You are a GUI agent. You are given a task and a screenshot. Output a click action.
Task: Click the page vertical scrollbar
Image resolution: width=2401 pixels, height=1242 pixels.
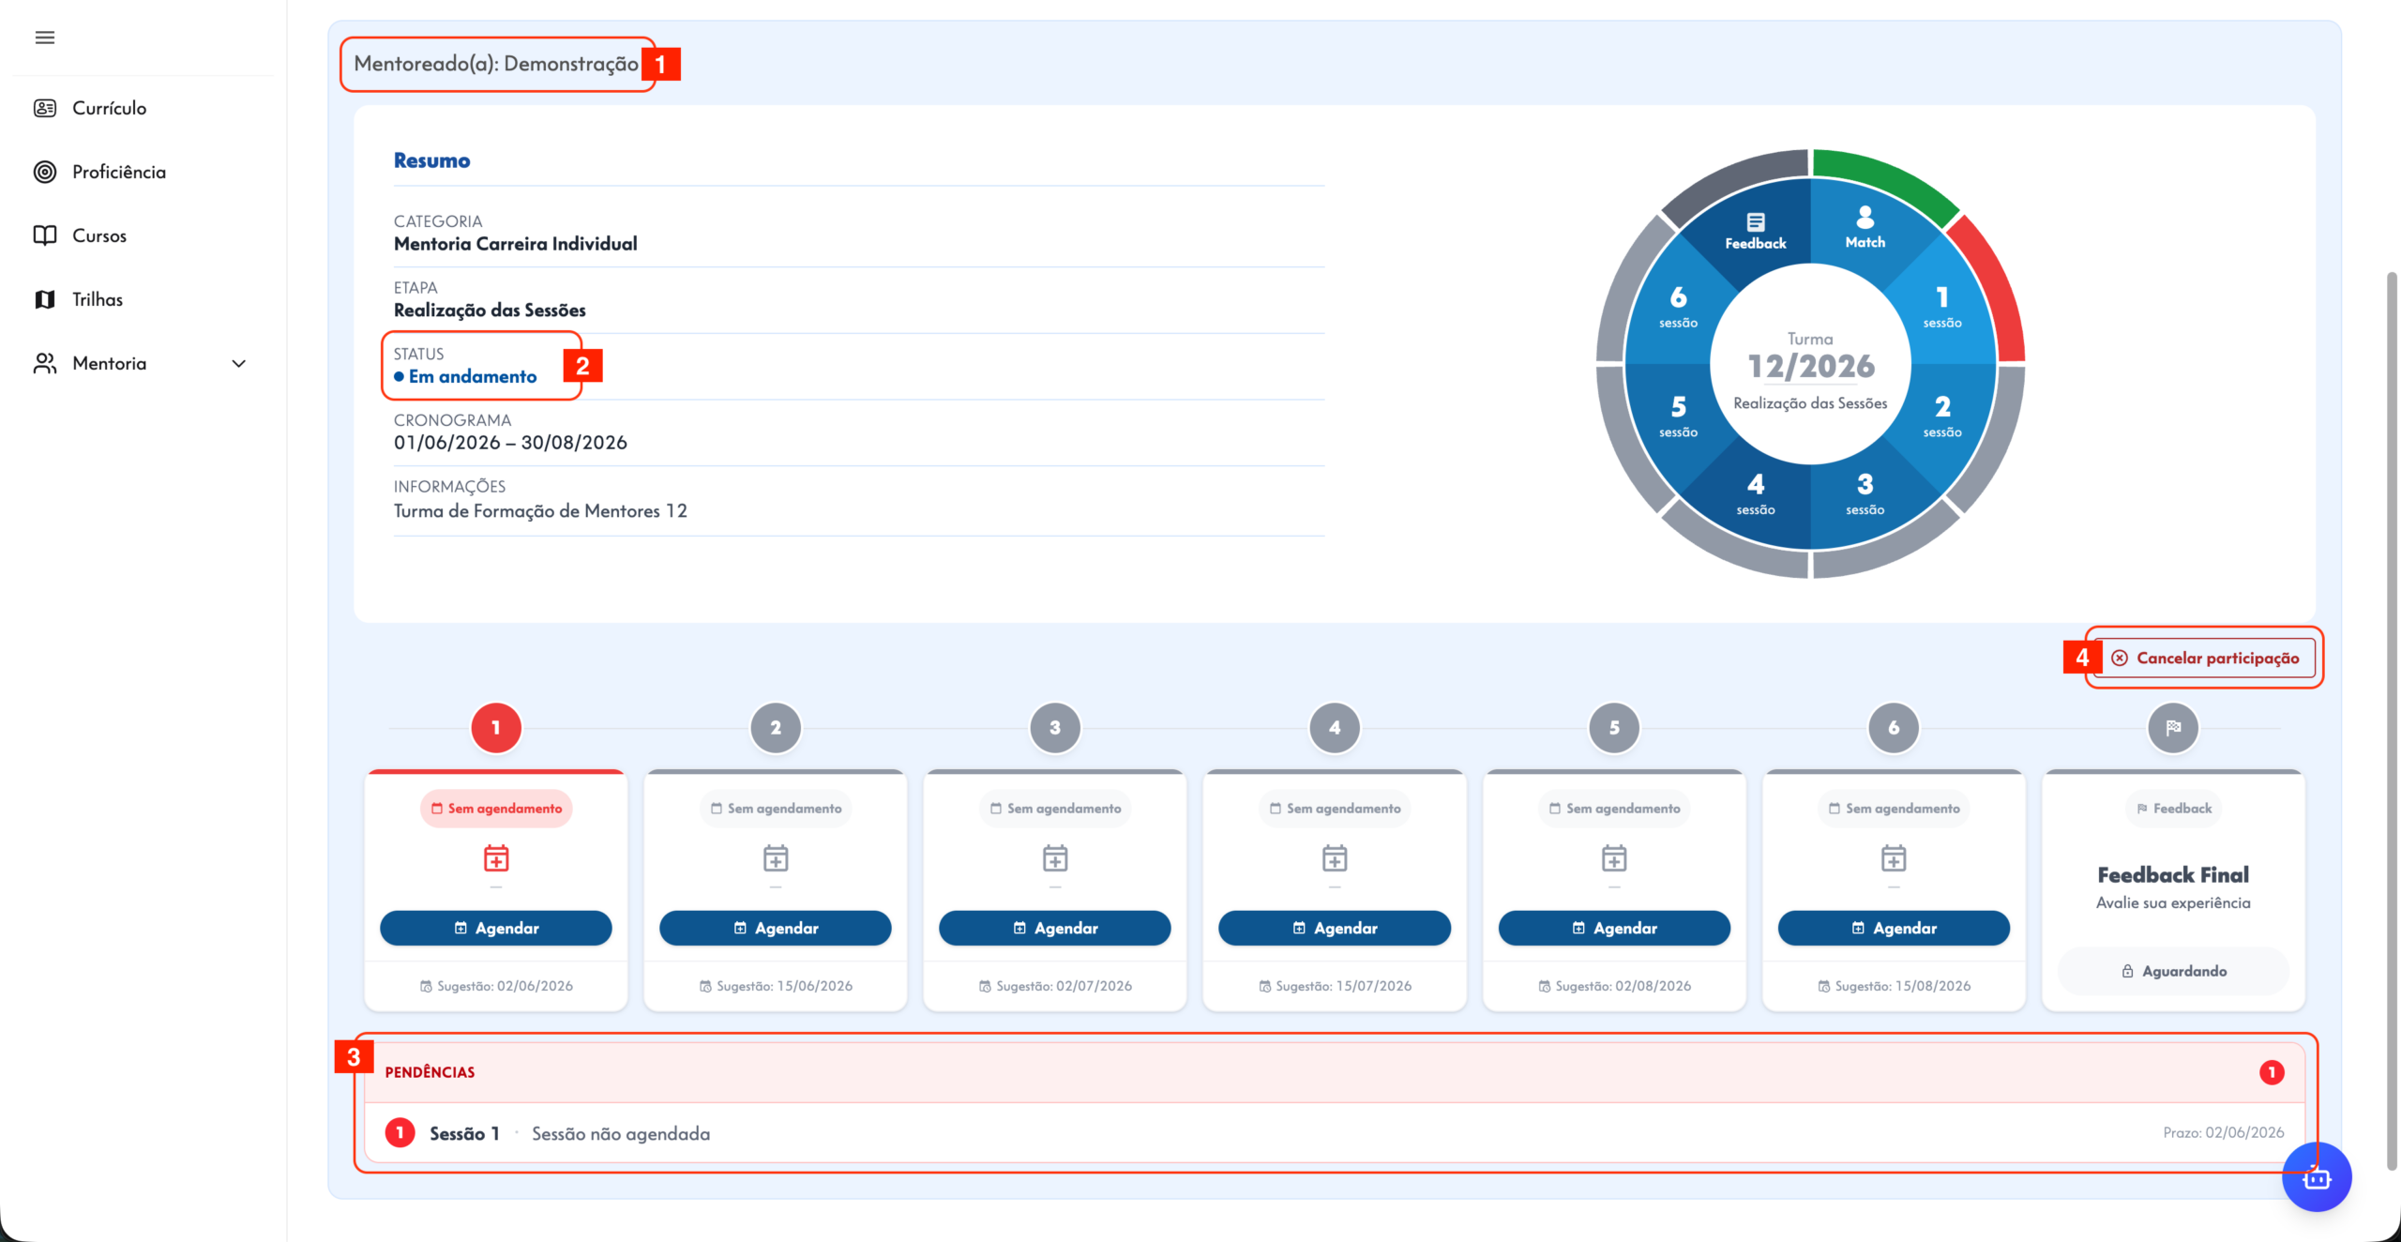(2392, 722)
